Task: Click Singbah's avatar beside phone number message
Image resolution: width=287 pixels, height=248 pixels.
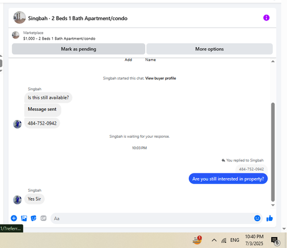Action: click(17, 124)
